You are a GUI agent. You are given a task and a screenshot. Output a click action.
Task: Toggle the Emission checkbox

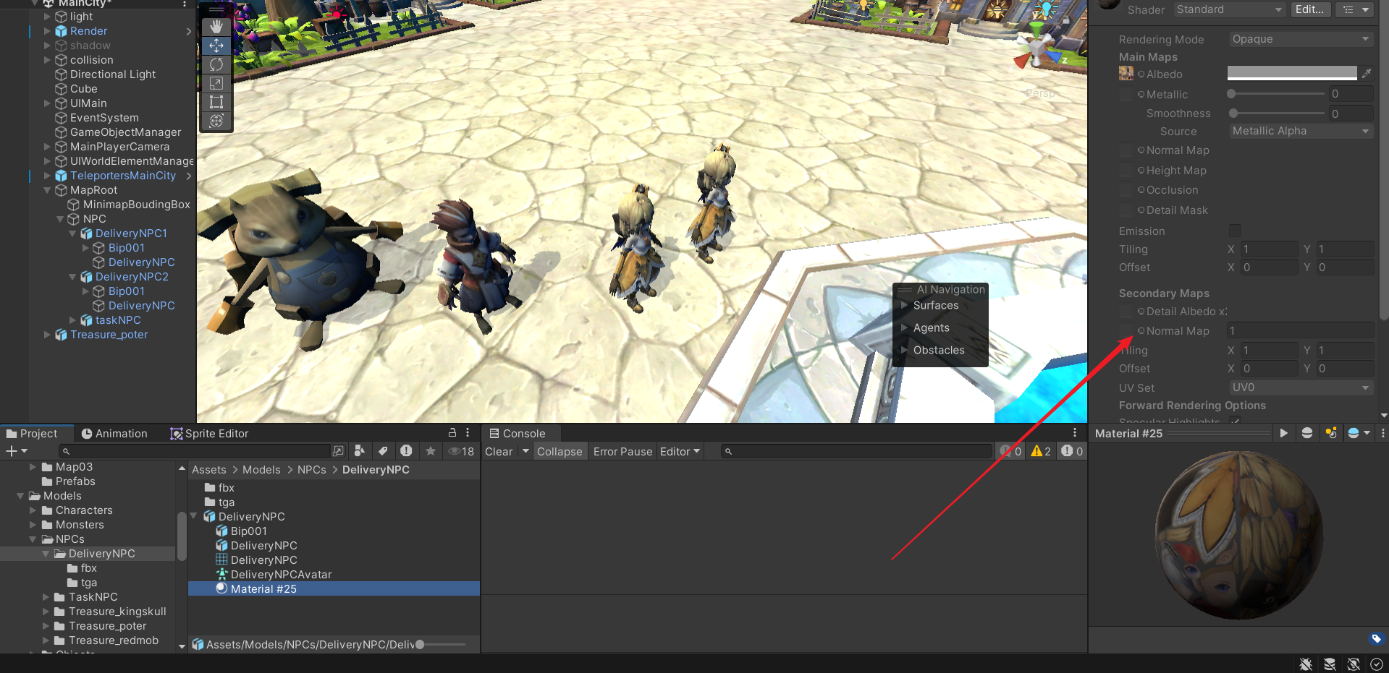1235,231
